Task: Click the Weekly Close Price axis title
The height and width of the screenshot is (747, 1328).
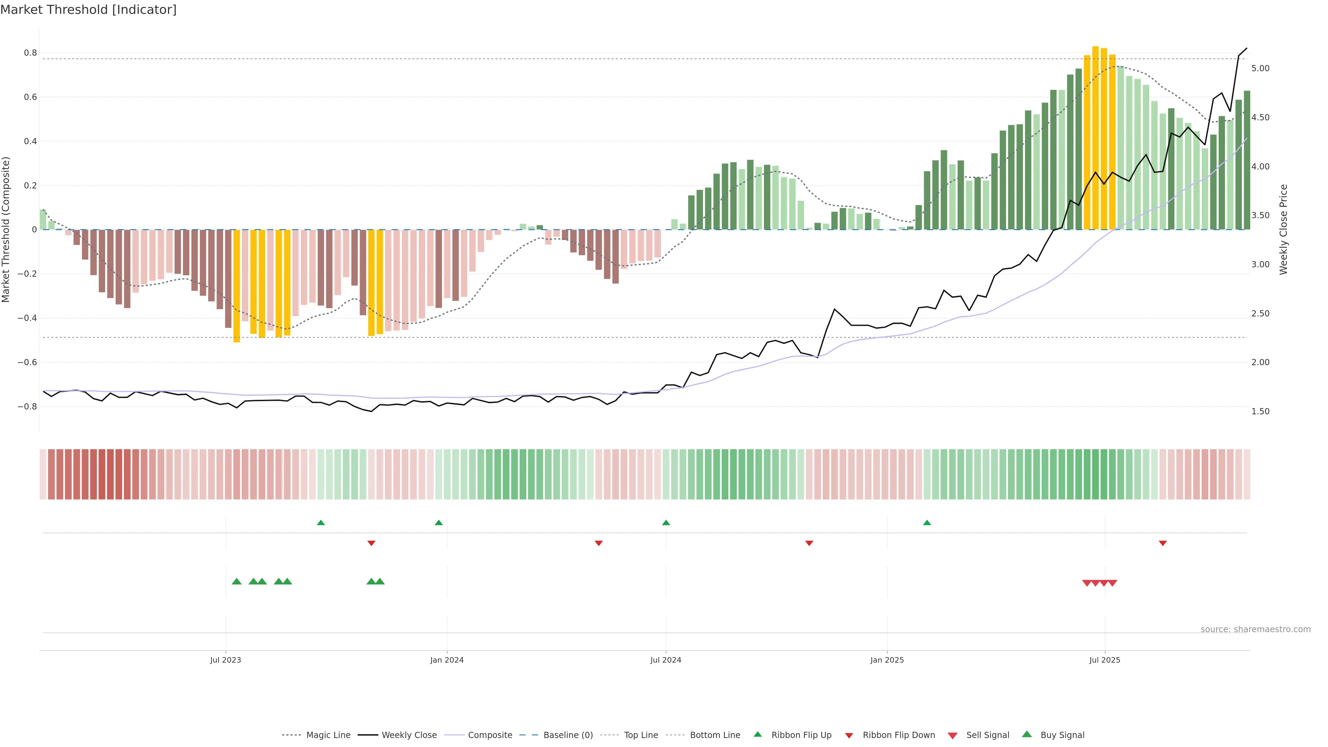Action: pos(1283,229)
